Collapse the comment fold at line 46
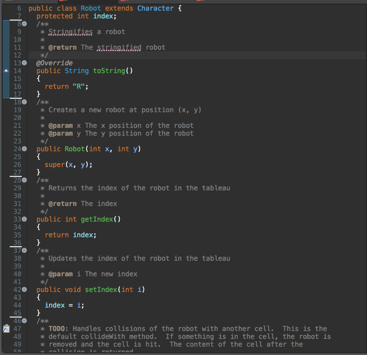 coord(24,321)
